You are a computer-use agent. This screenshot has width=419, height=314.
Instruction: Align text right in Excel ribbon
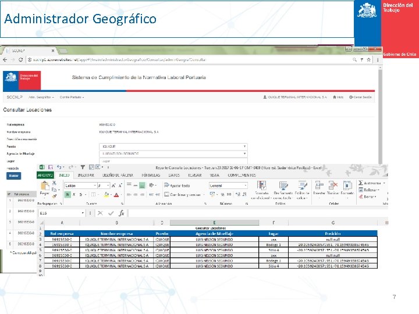tap(142, 195)
